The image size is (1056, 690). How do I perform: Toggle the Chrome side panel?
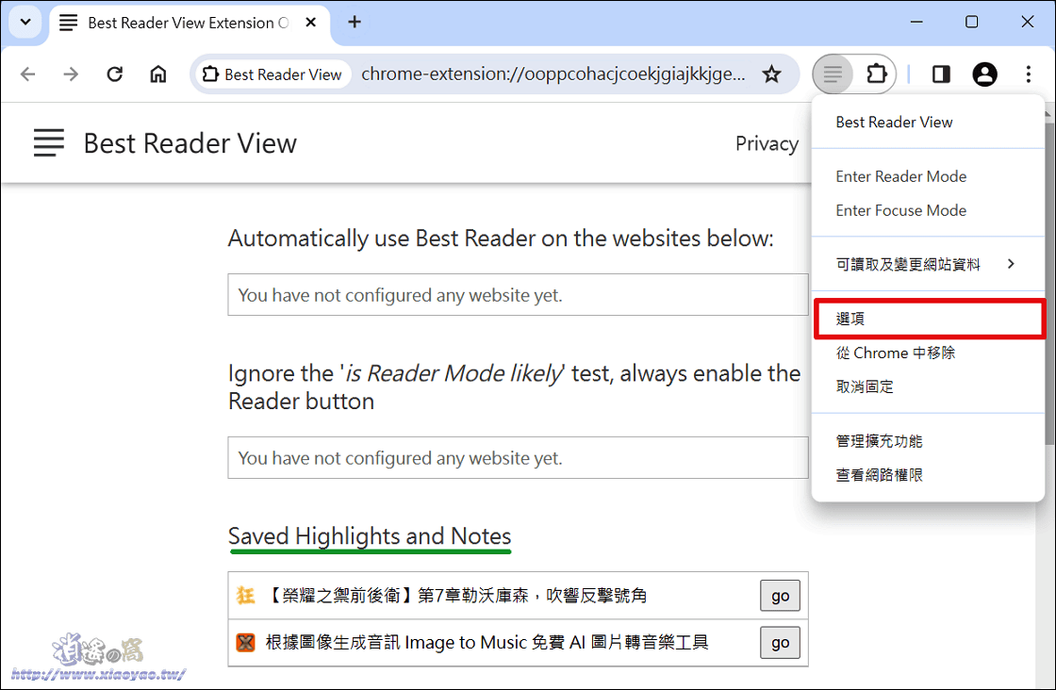941,74
